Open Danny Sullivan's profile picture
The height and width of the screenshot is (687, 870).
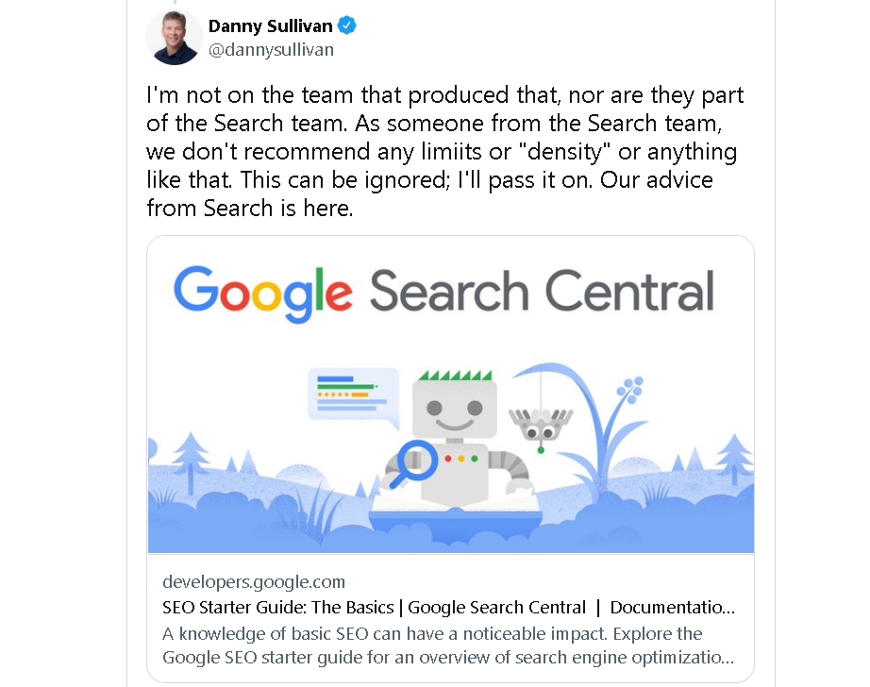point(174,37)
